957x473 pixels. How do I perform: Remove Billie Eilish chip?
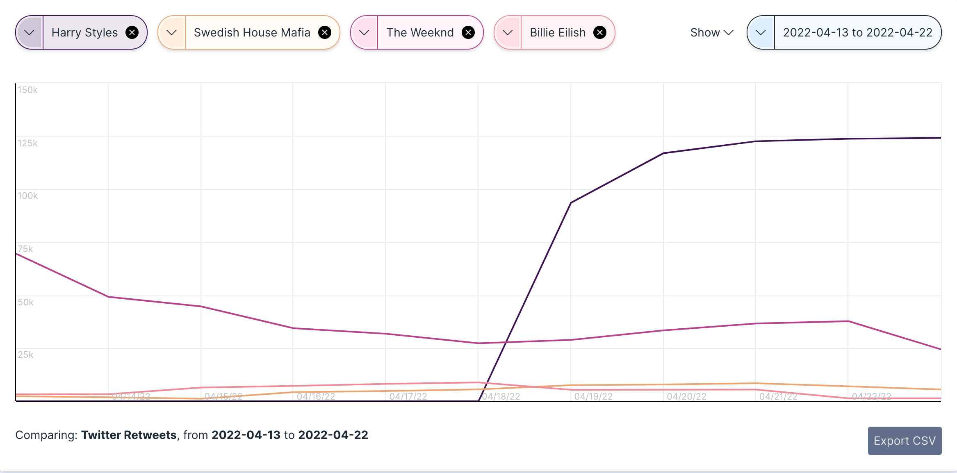point(600,32)
